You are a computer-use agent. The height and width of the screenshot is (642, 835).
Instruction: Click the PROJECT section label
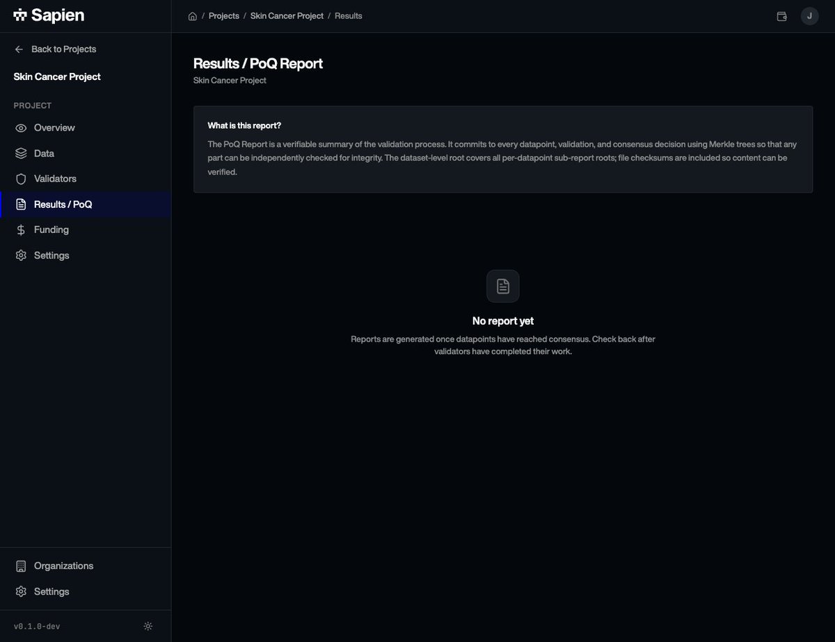(x=33, y=106)
